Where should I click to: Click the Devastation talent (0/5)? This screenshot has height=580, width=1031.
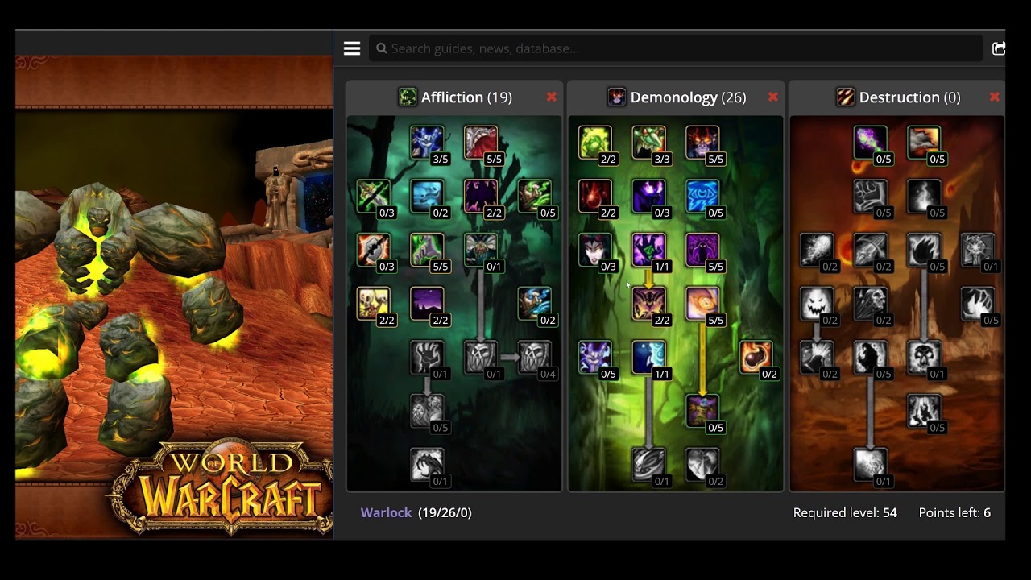(x=924, y=250)
